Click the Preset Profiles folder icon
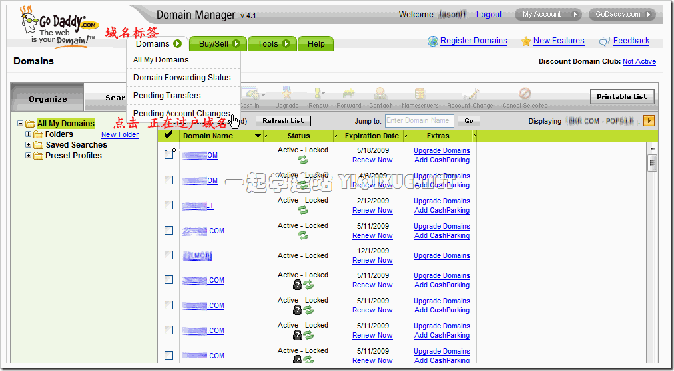Viewport: 674px width, 371px height. pyautogui.click(x=39, y=156)
